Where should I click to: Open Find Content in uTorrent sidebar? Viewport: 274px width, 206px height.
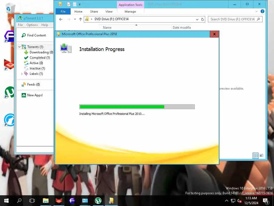pyautogui.click(x=34, y=35)
